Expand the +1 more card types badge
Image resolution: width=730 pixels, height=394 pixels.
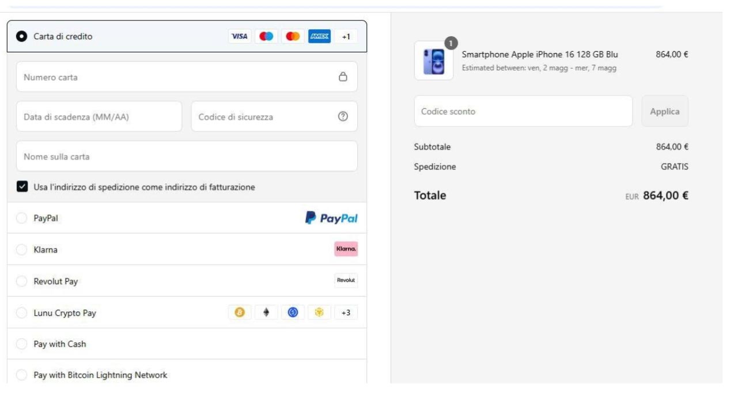[346, 36]
